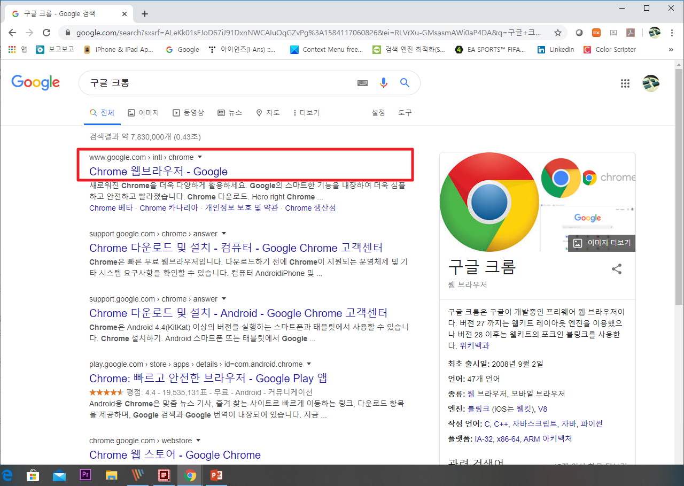This screenshot has height=486, width=684.
Task: Bookmark this page with the star icon
Action: pos(558,33)
